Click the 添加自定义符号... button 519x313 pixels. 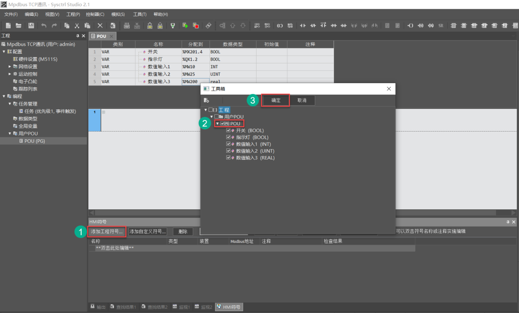(x=148, y=231)
